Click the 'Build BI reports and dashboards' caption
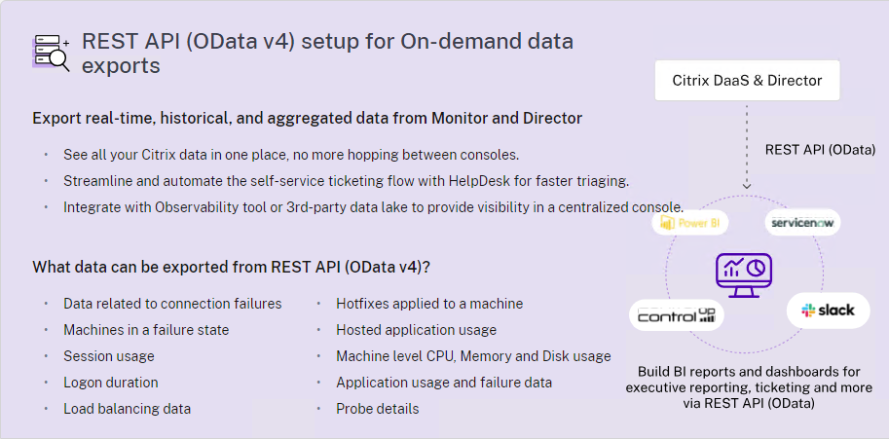 pyautogui.click(x=749, y=387)
